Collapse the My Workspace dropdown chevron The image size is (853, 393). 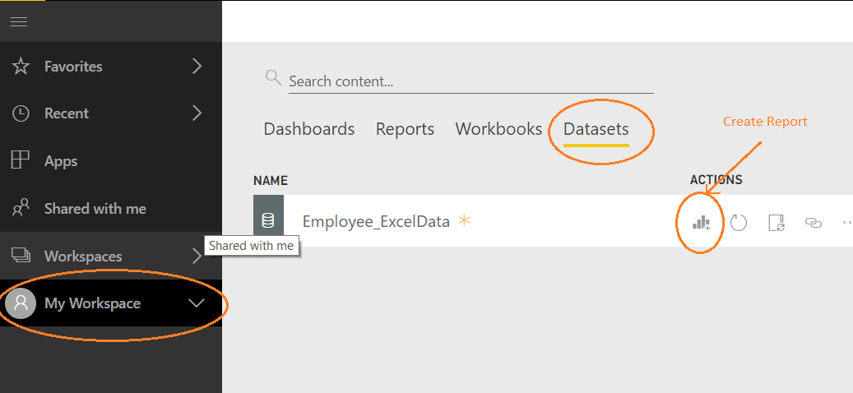(x=197, y=303)
